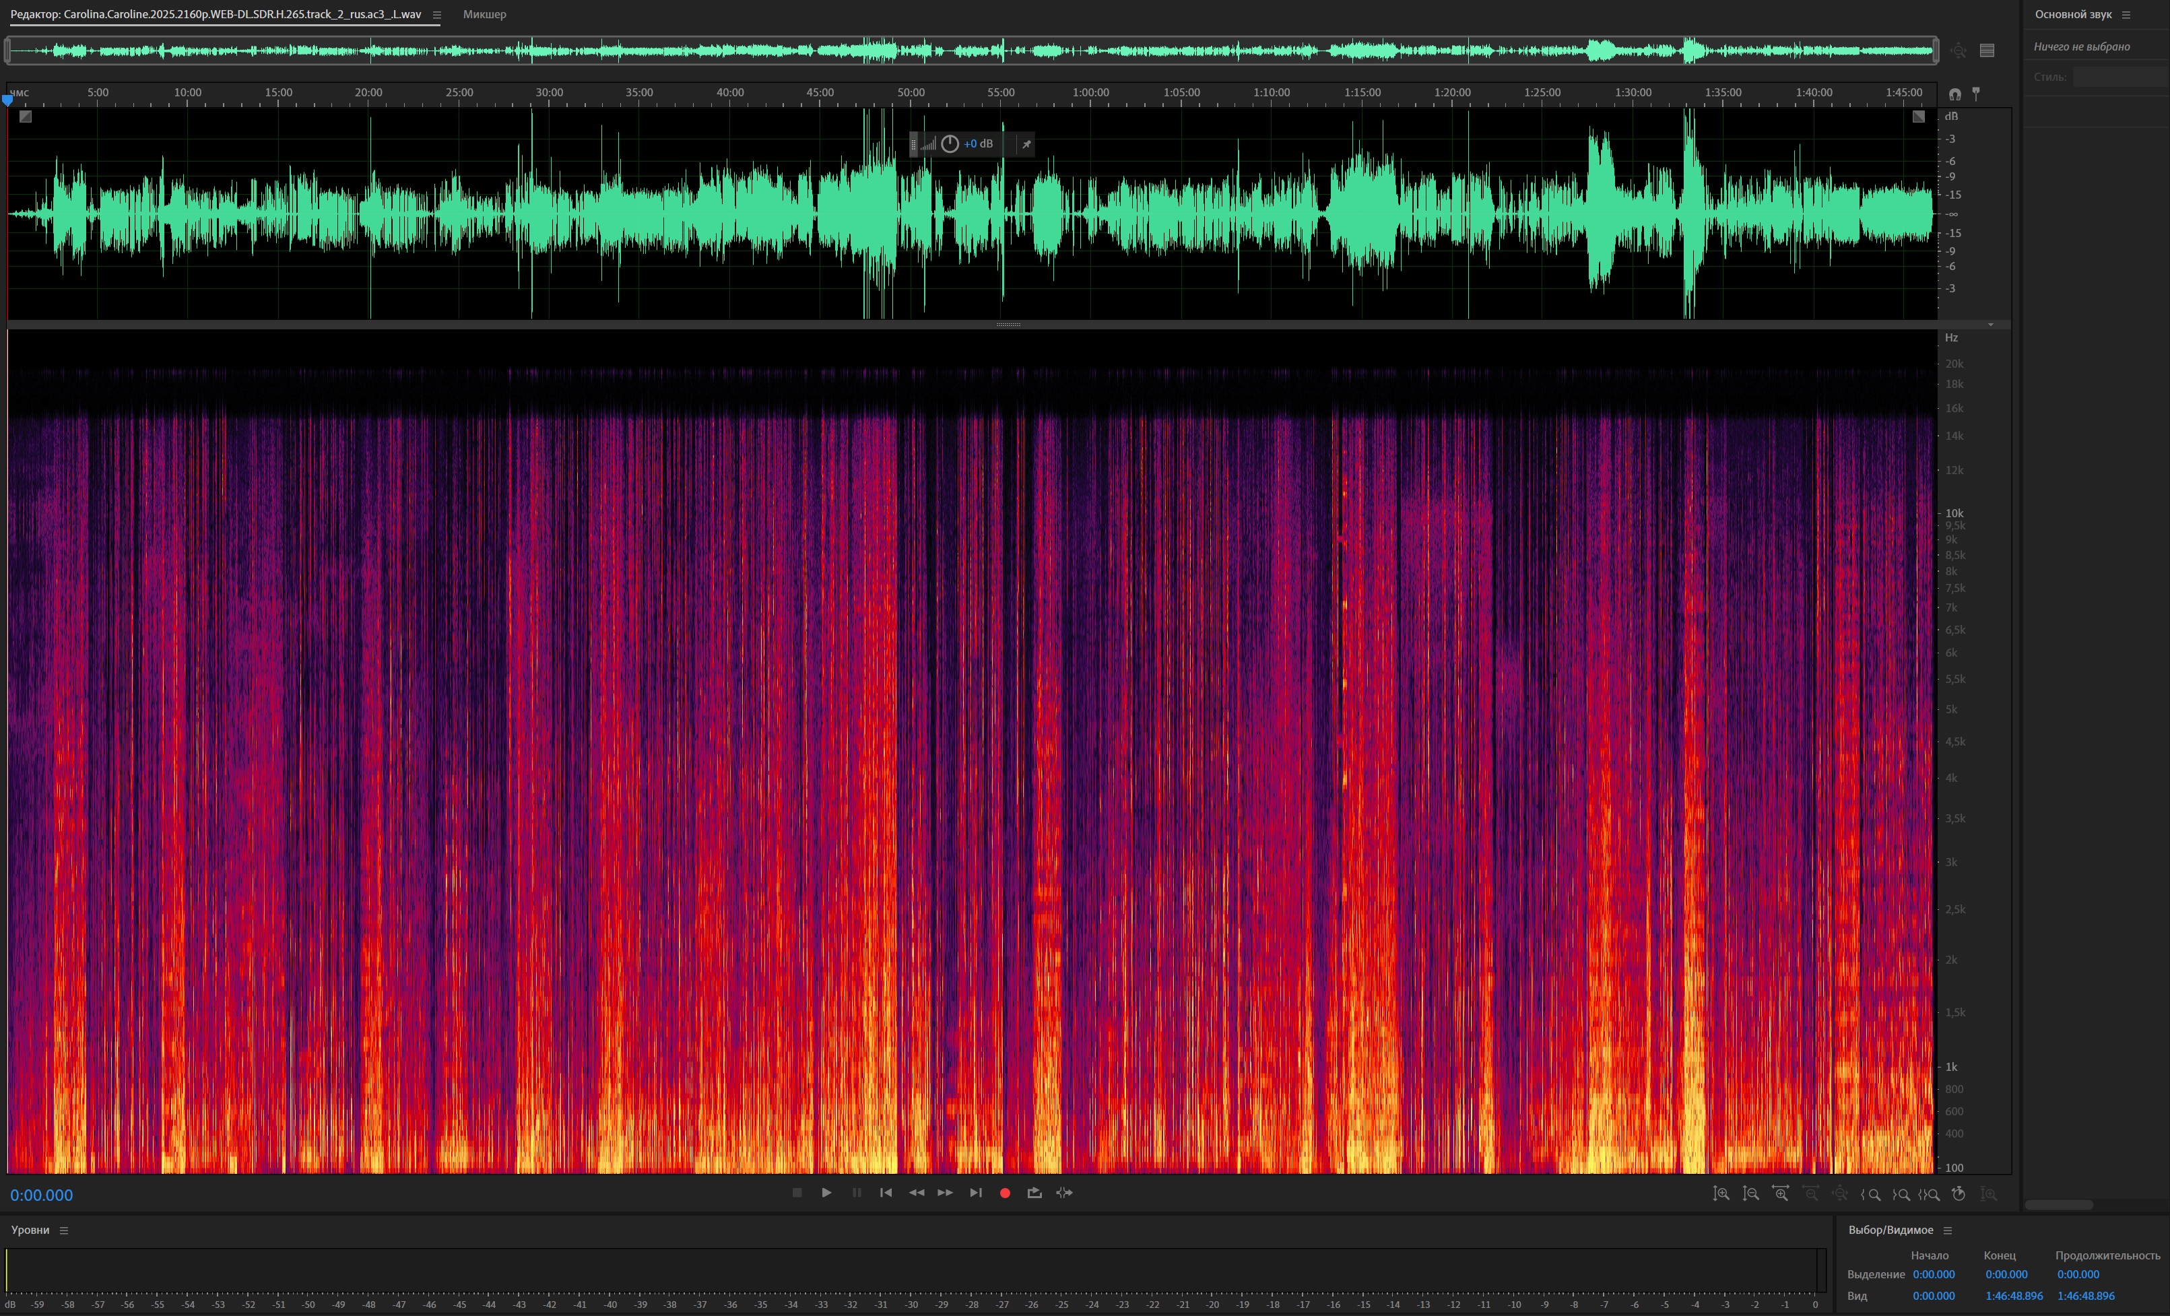Image resolution: width=2170 pixels, height=1316 pixels.
Task: Select the Выбор/Видимое panel tab
Action: (1890, 1230)
